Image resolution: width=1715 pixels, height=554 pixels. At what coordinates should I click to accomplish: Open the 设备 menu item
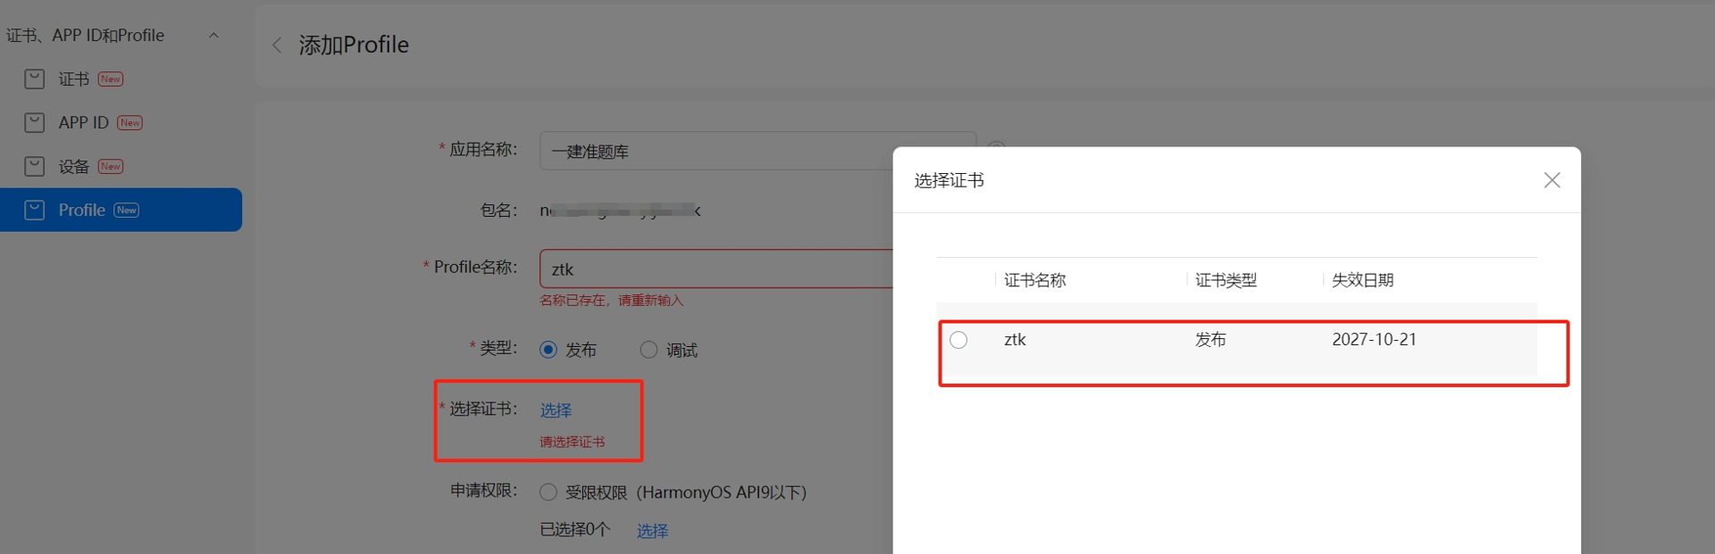pos(73,167)
